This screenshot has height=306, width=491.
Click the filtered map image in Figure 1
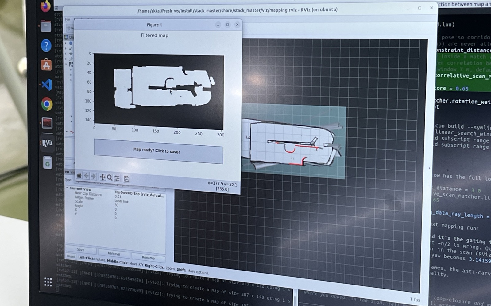coord(159,92)
